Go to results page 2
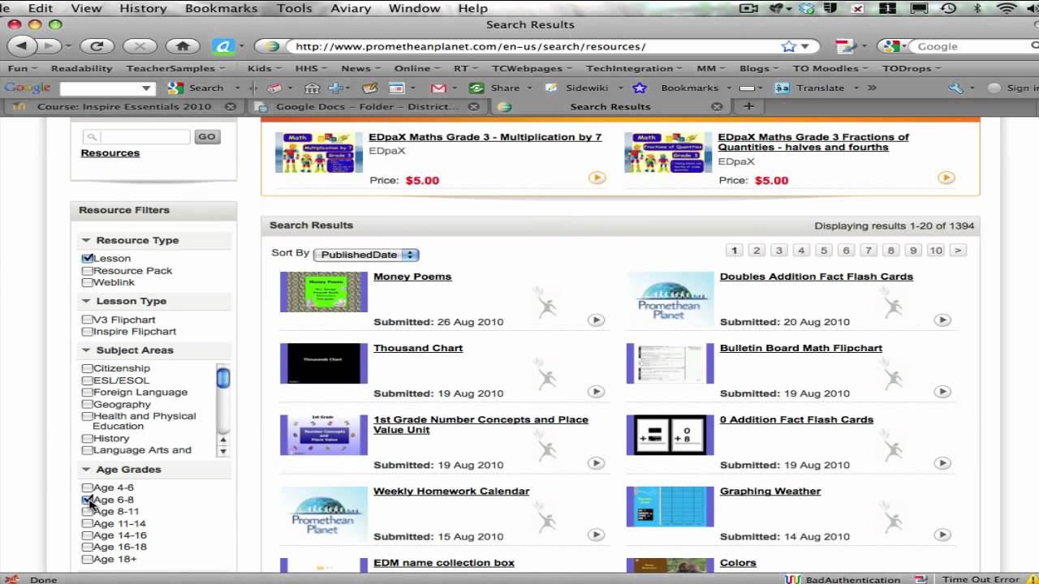 point(757,251)
